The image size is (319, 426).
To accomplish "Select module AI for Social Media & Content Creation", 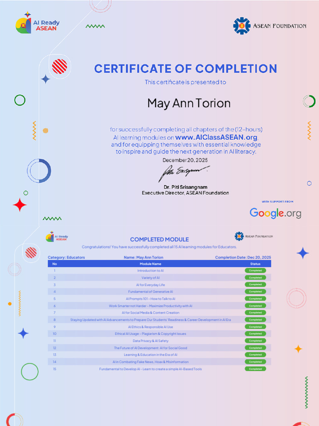I will [x=150, y=313].
